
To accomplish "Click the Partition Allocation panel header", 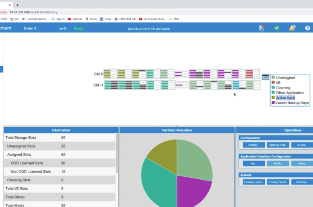I will click(177, 130).
